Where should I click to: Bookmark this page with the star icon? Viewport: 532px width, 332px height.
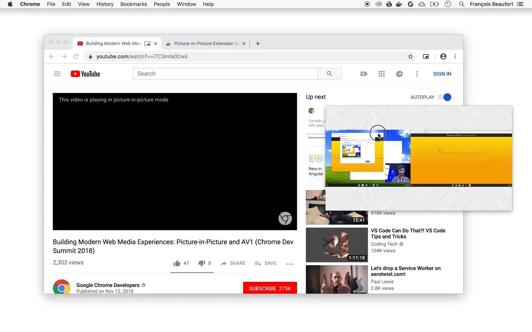pos(410,57)
